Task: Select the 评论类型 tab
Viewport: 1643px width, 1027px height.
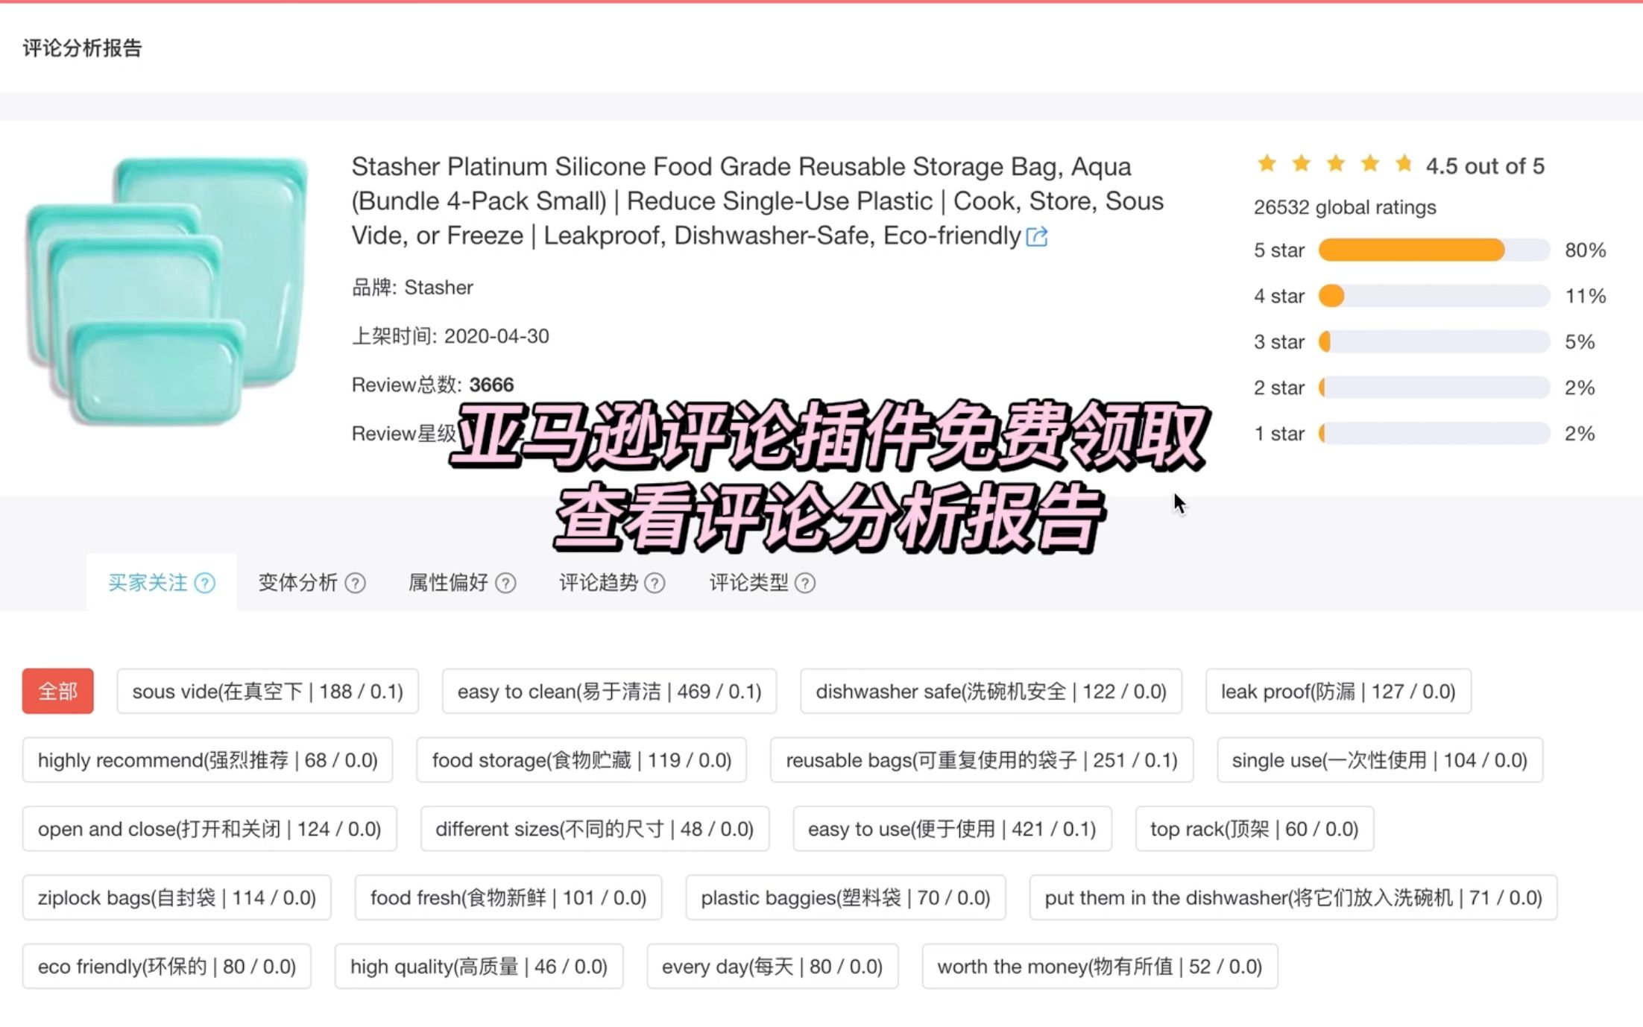Action: tap(762, 582)
